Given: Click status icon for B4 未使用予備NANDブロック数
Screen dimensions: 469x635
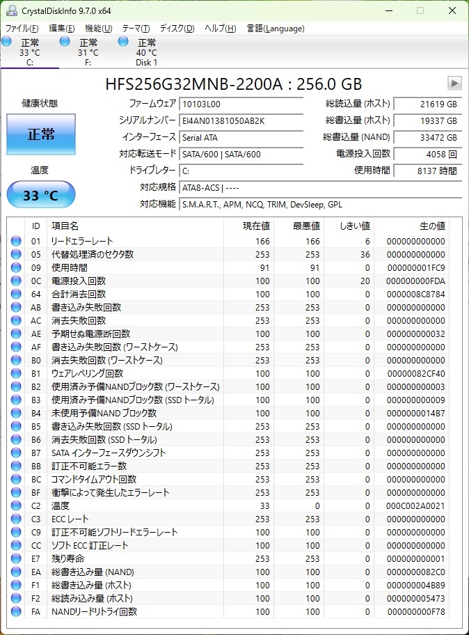Looking at the screenshot, I should click(x=16, y=413).
